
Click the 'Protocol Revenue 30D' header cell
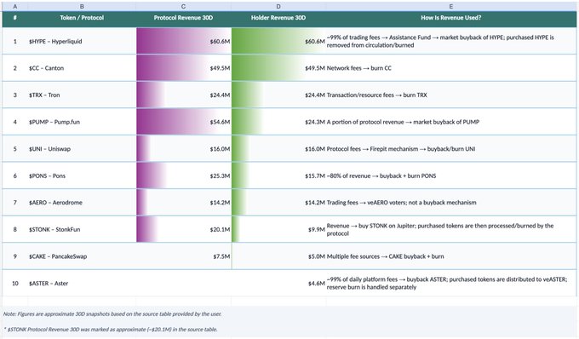tap(184, 18)
